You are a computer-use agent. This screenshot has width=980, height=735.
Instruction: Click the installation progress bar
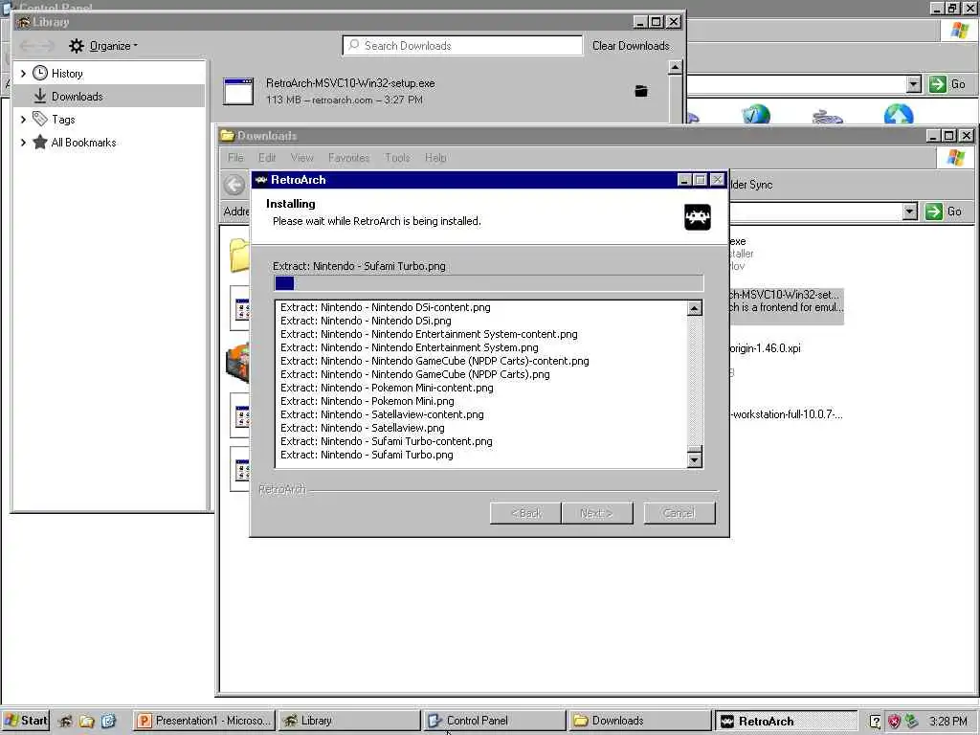(489, 283)
